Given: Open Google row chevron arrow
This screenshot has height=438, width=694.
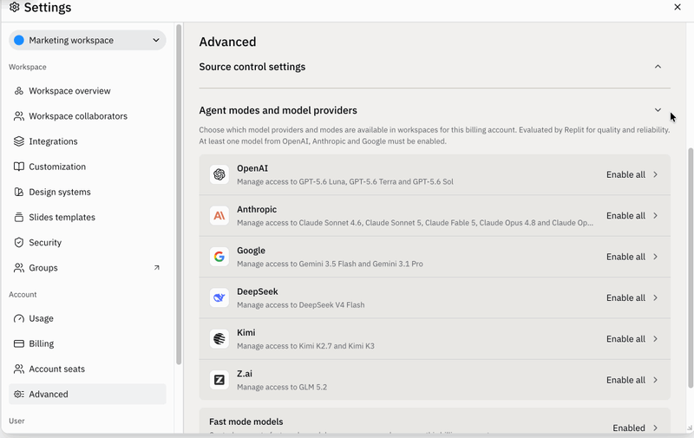Looking at the screenshot, I should point(656,257).
